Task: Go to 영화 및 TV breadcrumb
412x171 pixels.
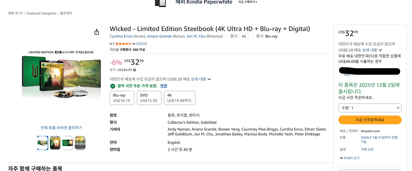Action: pyautogui.click(x=15, y=13)
